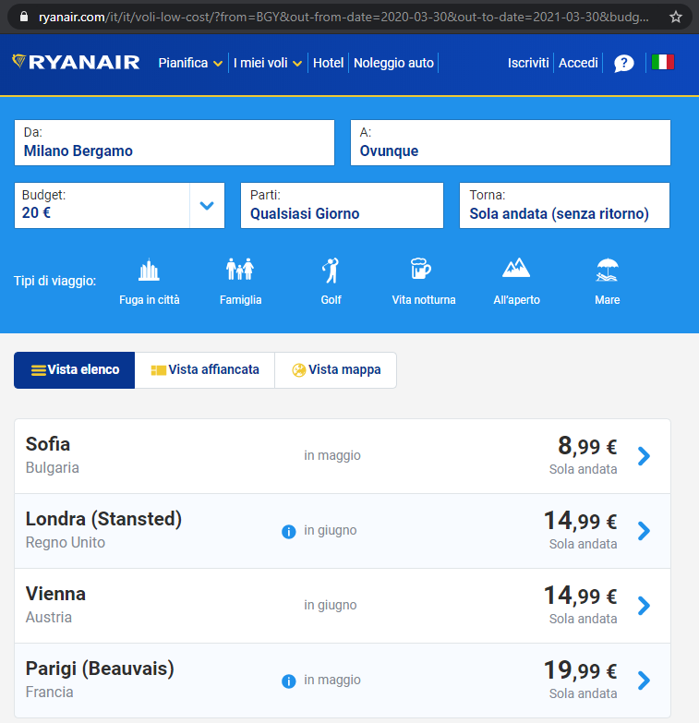Select Famiglia trip type
699x723 pixels.
pos(240,282)
